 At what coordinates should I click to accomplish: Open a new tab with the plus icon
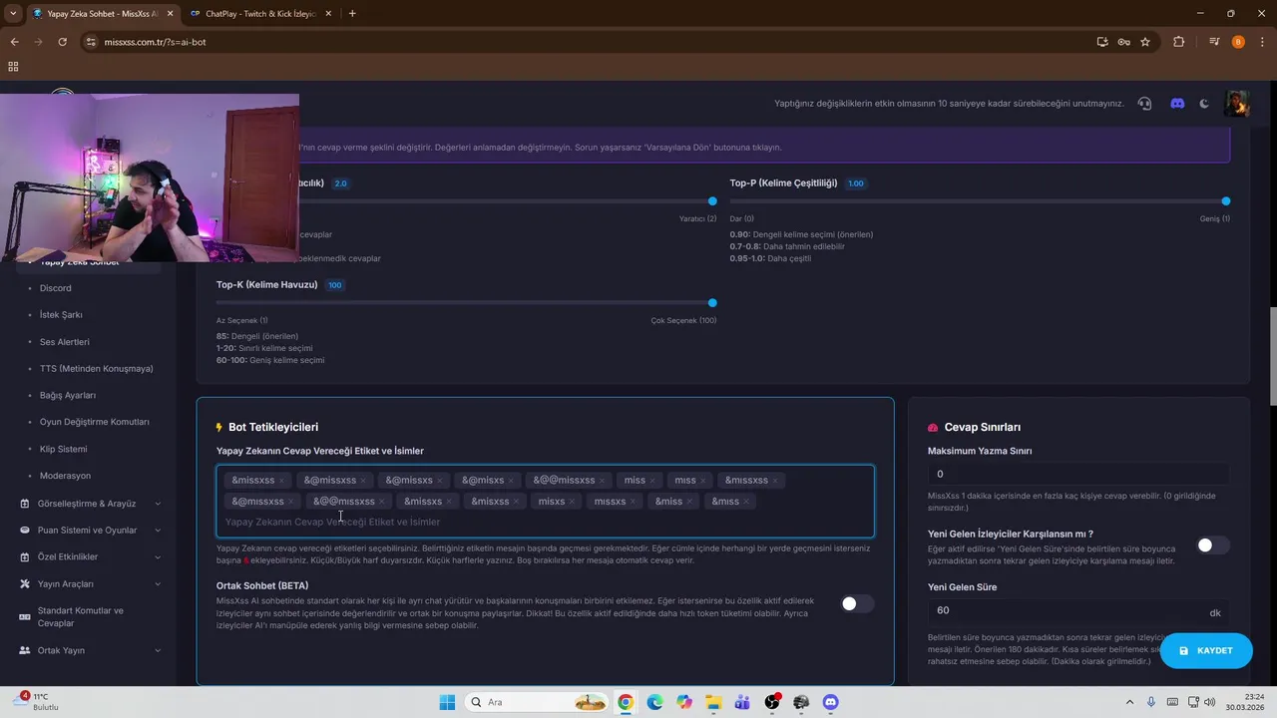(x=352, y=14)
